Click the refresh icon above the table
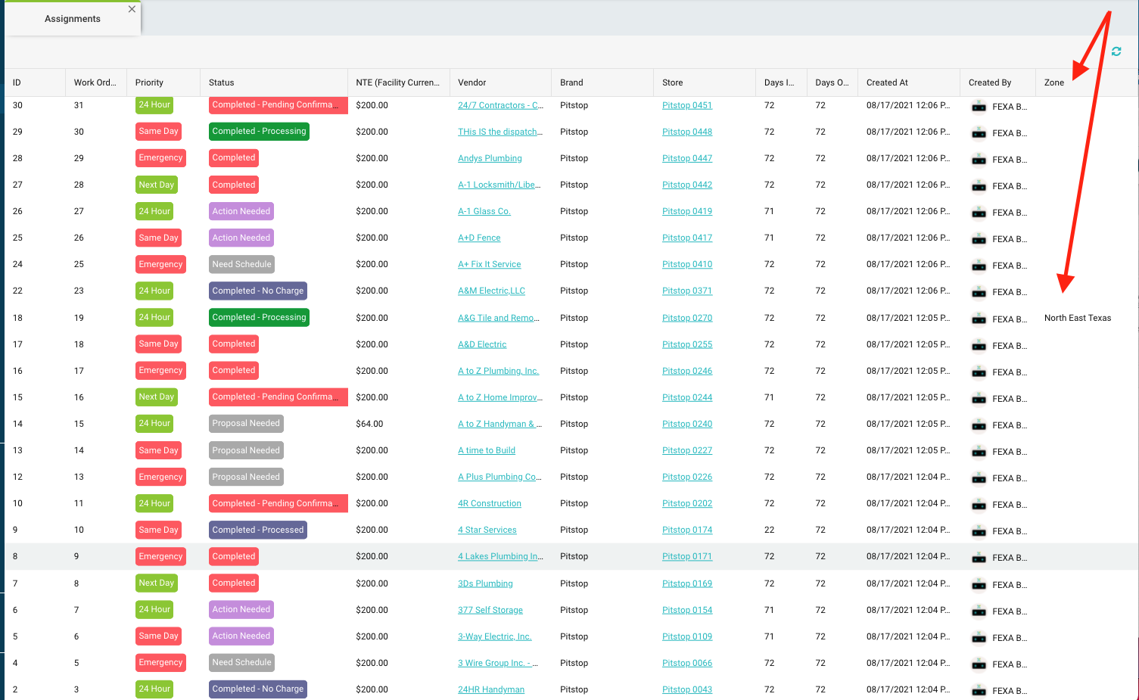 click(1116, 51)
